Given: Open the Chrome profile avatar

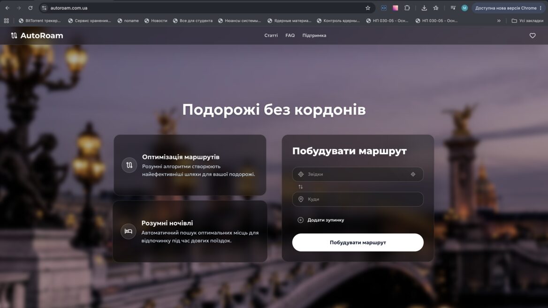Looking at the screenshot, I should (464, 8).
